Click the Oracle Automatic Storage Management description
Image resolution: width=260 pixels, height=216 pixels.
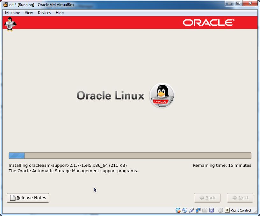73,171
